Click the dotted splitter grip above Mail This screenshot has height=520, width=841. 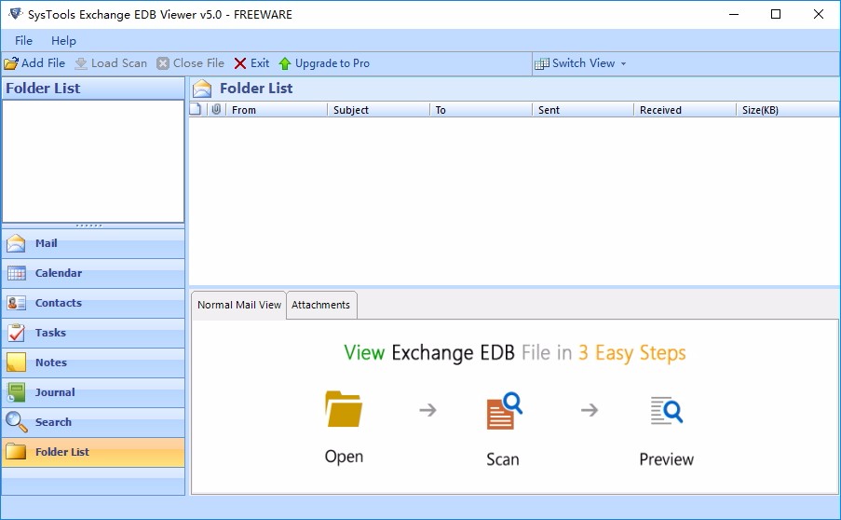pos(89,226)
